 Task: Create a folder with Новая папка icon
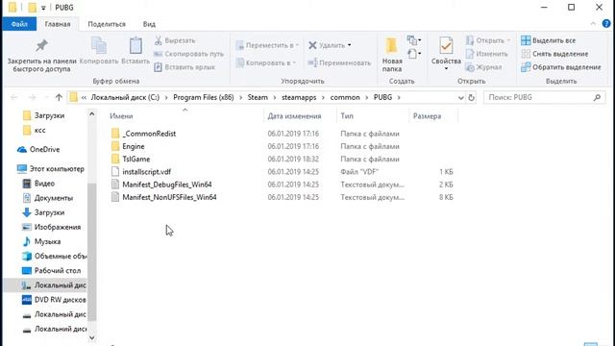[391, 45]
